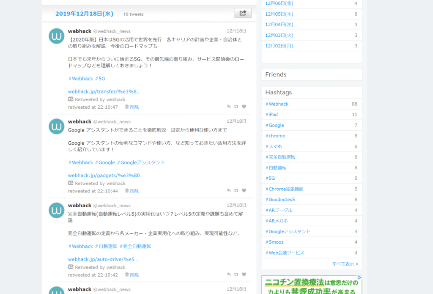This screenshot has width=433, height=294.
Task: Expand hashtag list with すべて表示
Action: coord(345,264)
